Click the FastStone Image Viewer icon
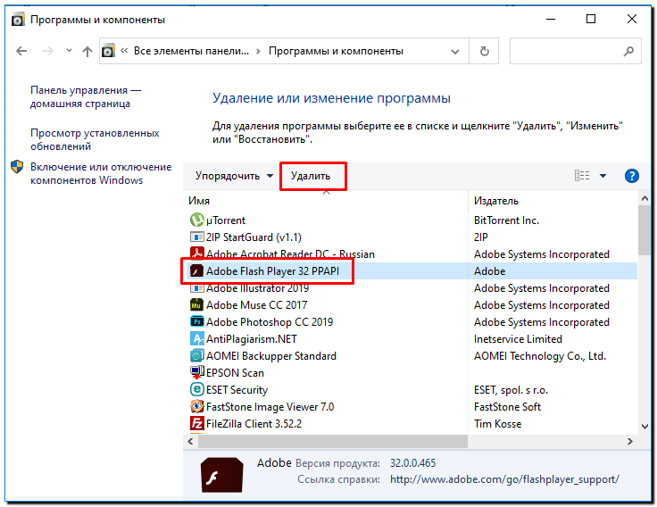This screenshot has height=507, width=657. [x=197, y=406]
